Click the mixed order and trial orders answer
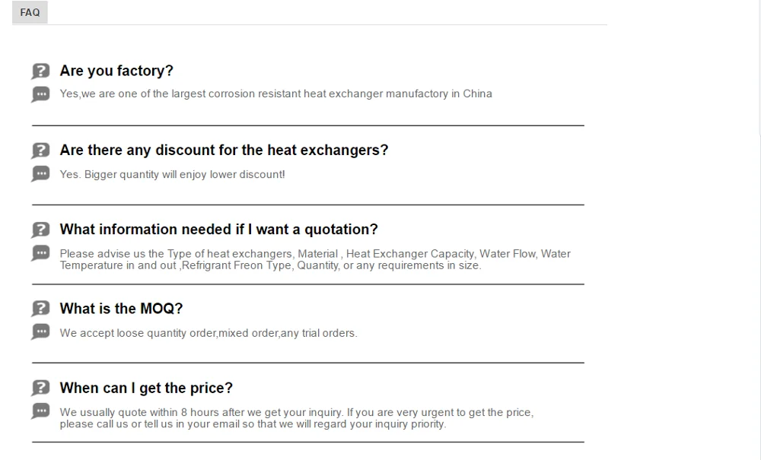 (x=208, y=332)
